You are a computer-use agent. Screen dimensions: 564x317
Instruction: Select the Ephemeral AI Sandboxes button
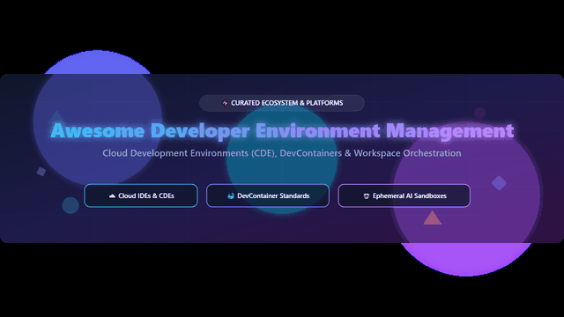click(x=404, y=195)
